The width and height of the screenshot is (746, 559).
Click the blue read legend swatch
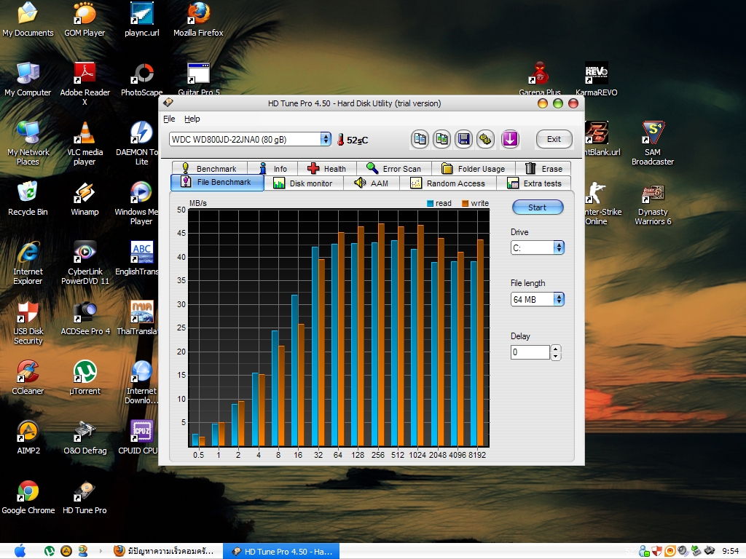pyautogui.click(x=431, y=204)
